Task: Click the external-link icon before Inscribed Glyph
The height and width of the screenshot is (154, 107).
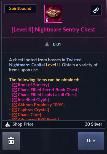Action: 15,100
